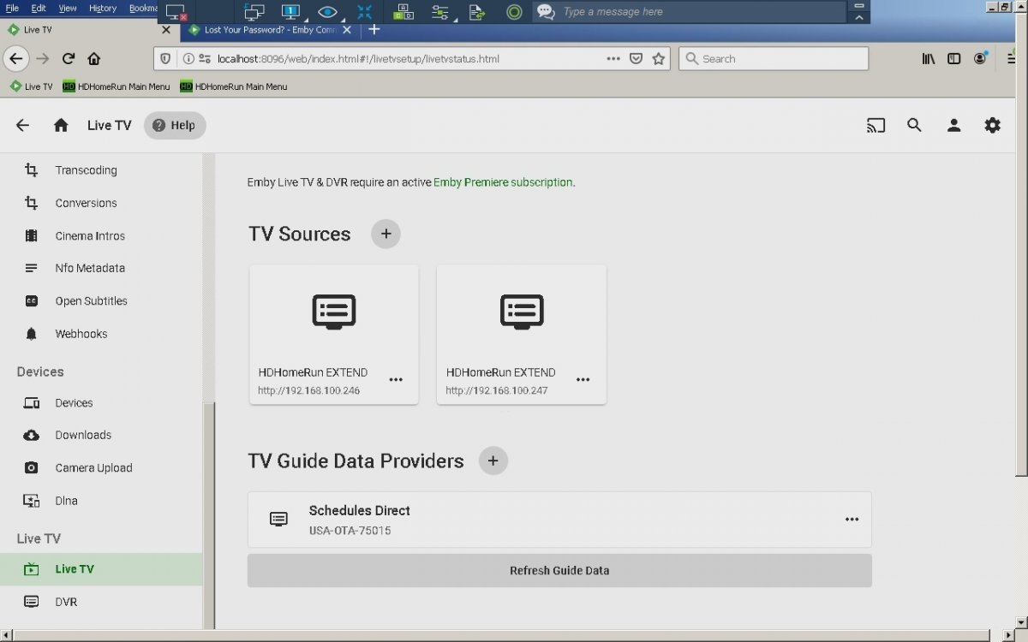Open remote toolbar sliders settings icon
Screen dimensions: 1028x642
440,12
